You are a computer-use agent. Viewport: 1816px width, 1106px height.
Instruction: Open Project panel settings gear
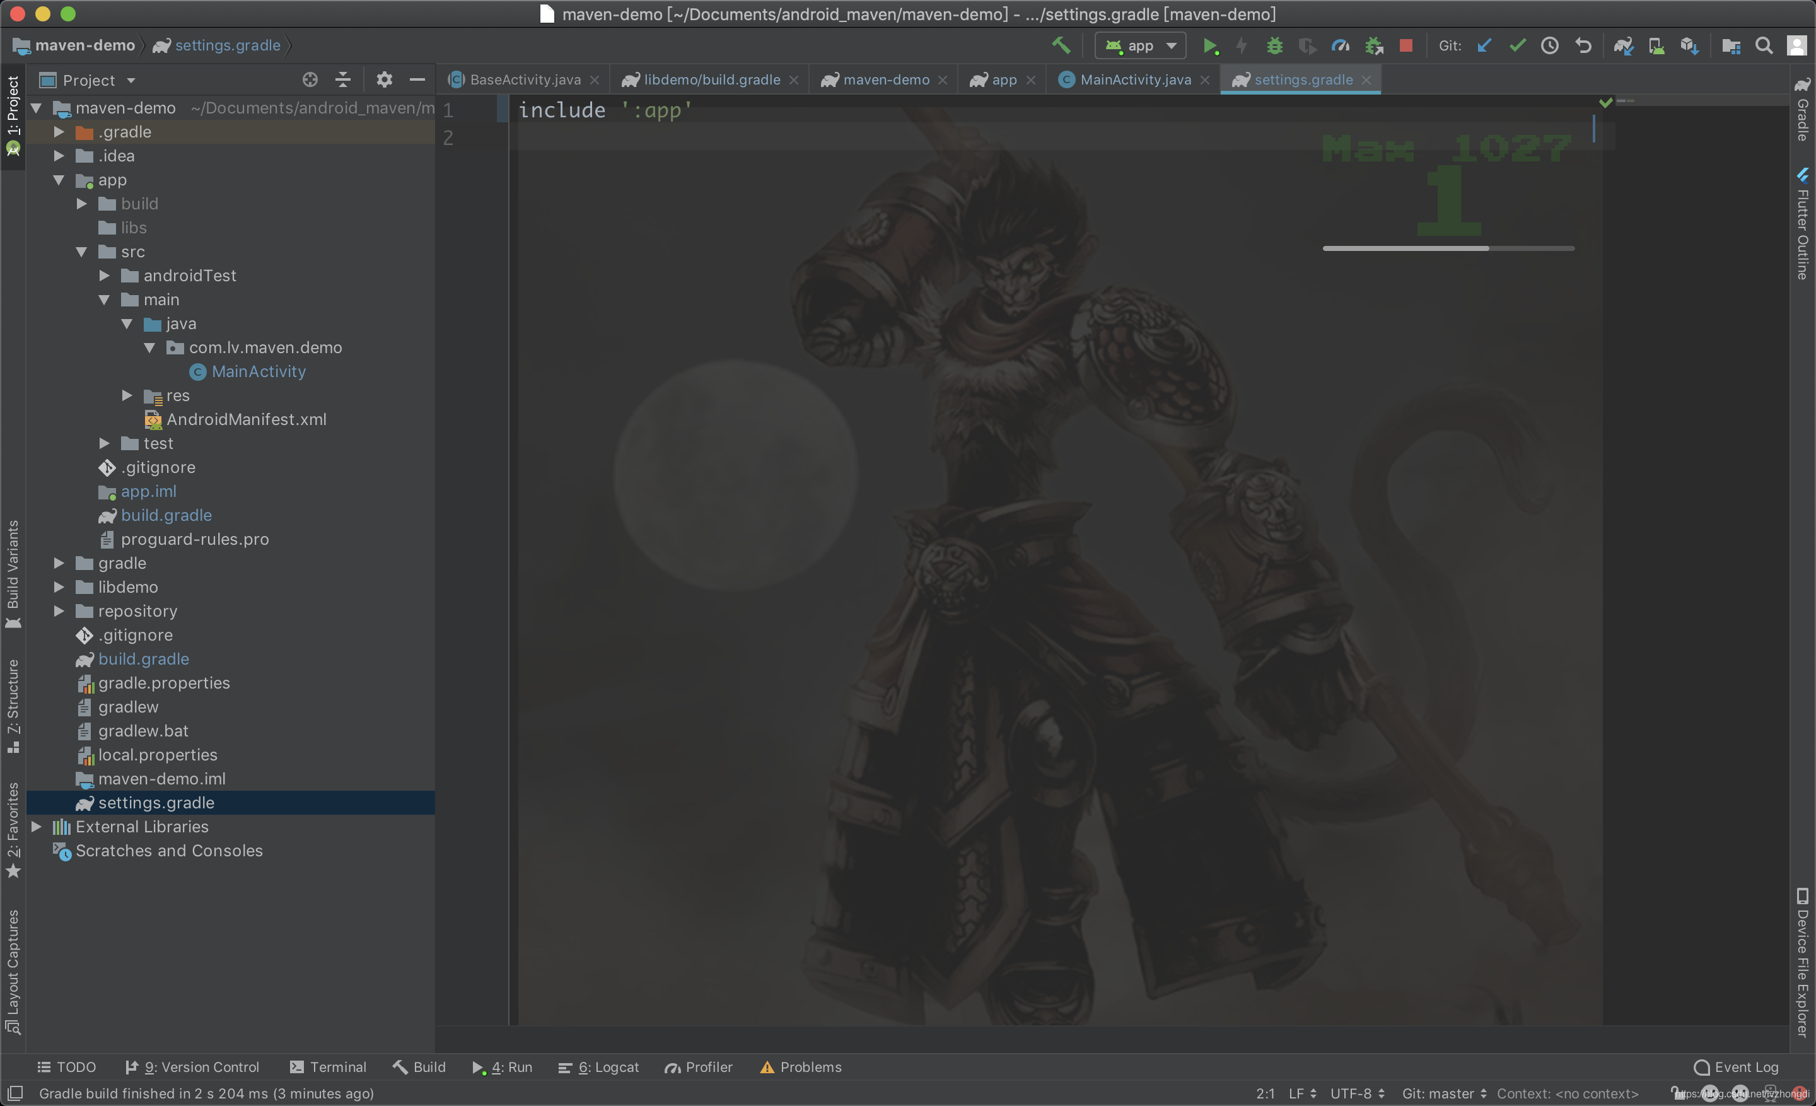pos(384,79)
